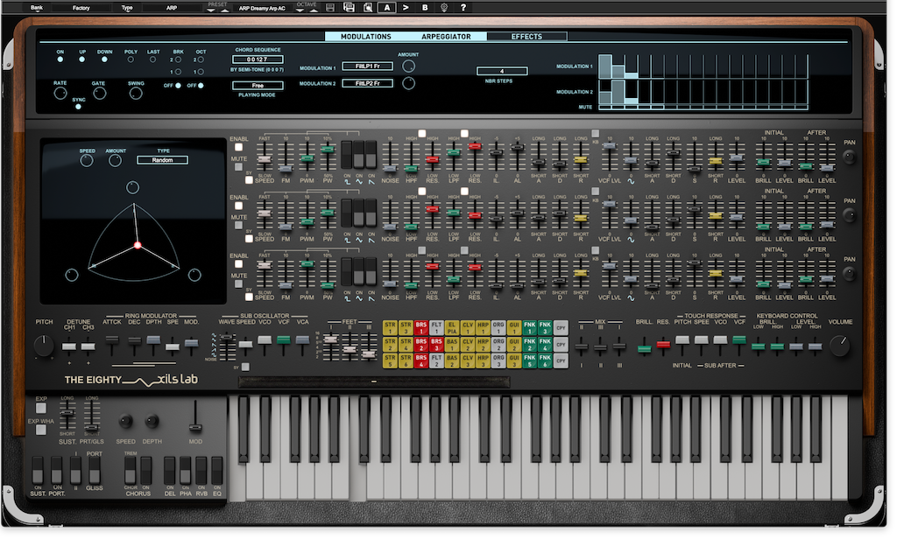Image resolution: width=897 pixels, height=539 pixels.
Task: Open the Type dropdown
Action: 127,8
